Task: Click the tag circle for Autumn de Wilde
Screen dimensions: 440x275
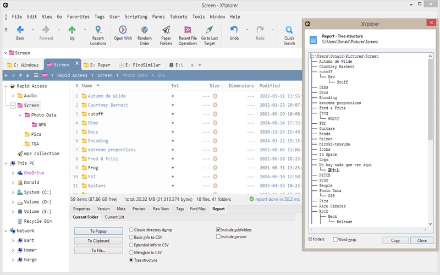Action: point(215,96)
